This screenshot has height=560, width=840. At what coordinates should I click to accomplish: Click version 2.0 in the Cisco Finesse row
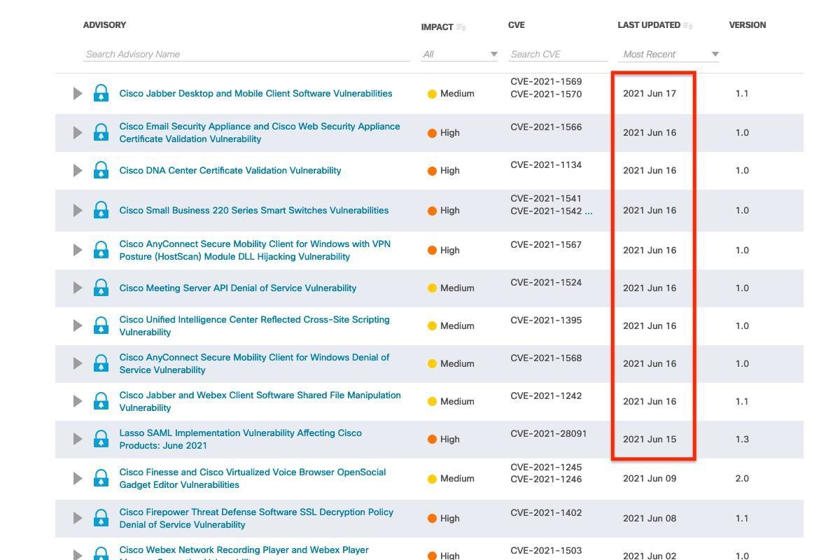pos(742,478)
